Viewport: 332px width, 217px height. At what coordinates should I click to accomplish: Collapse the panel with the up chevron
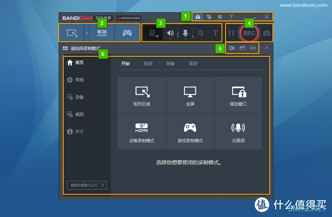[267, 48]
